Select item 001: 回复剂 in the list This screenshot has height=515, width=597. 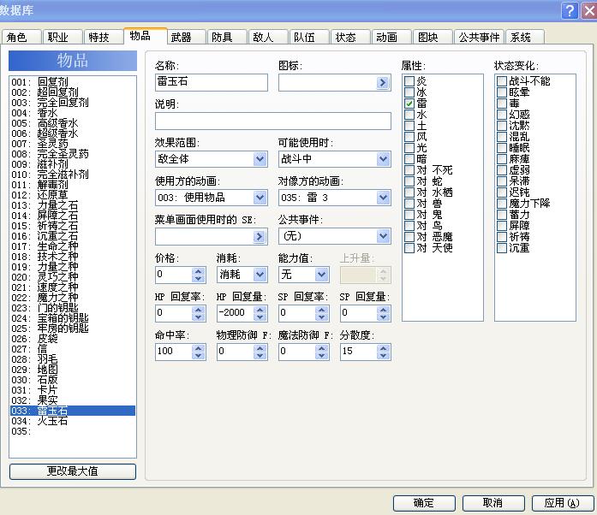[72, 82]
